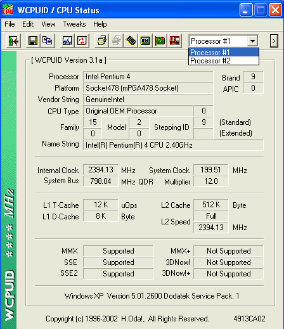284x329 pixels.
Task: Click the Multiplier value 12.0
Action: (211, 181)
